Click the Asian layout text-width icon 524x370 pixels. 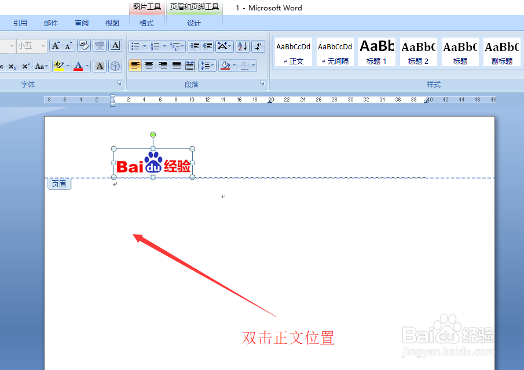click(x=224, y=46)
